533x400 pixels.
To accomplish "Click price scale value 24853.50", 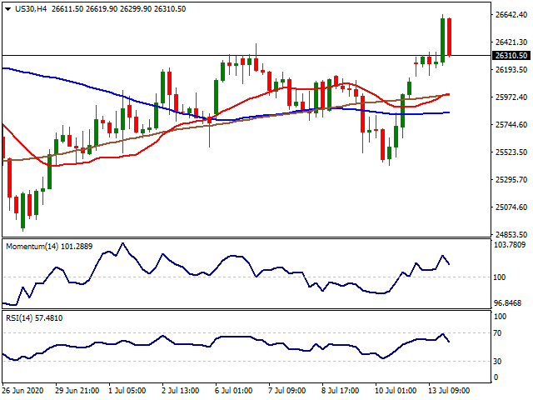I will (511, 235).
